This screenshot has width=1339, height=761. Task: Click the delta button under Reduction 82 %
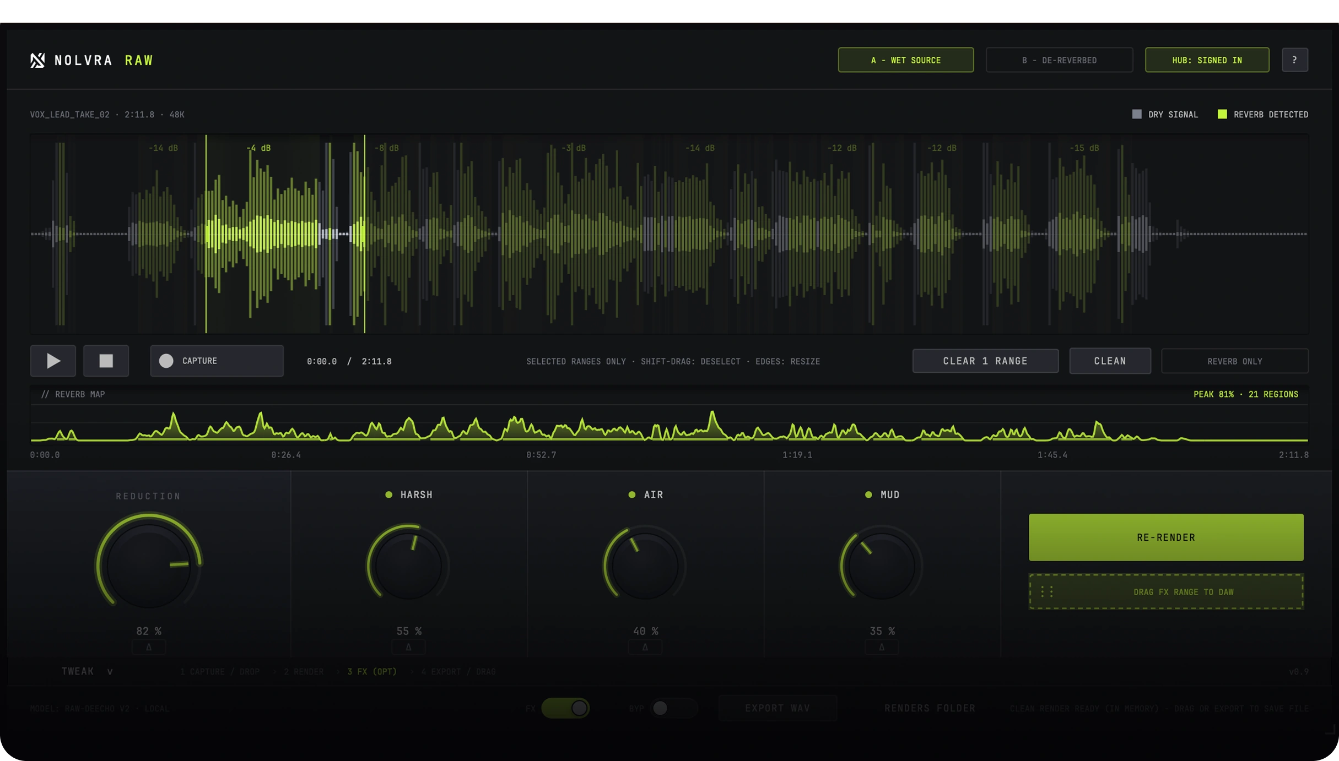pos(149,647)
